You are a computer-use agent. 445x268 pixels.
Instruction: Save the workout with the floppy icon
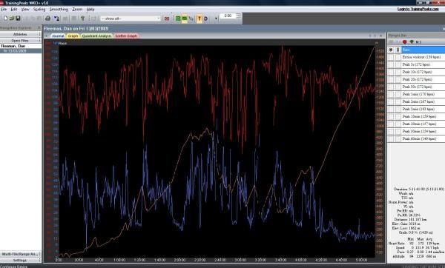click(18, 19)
